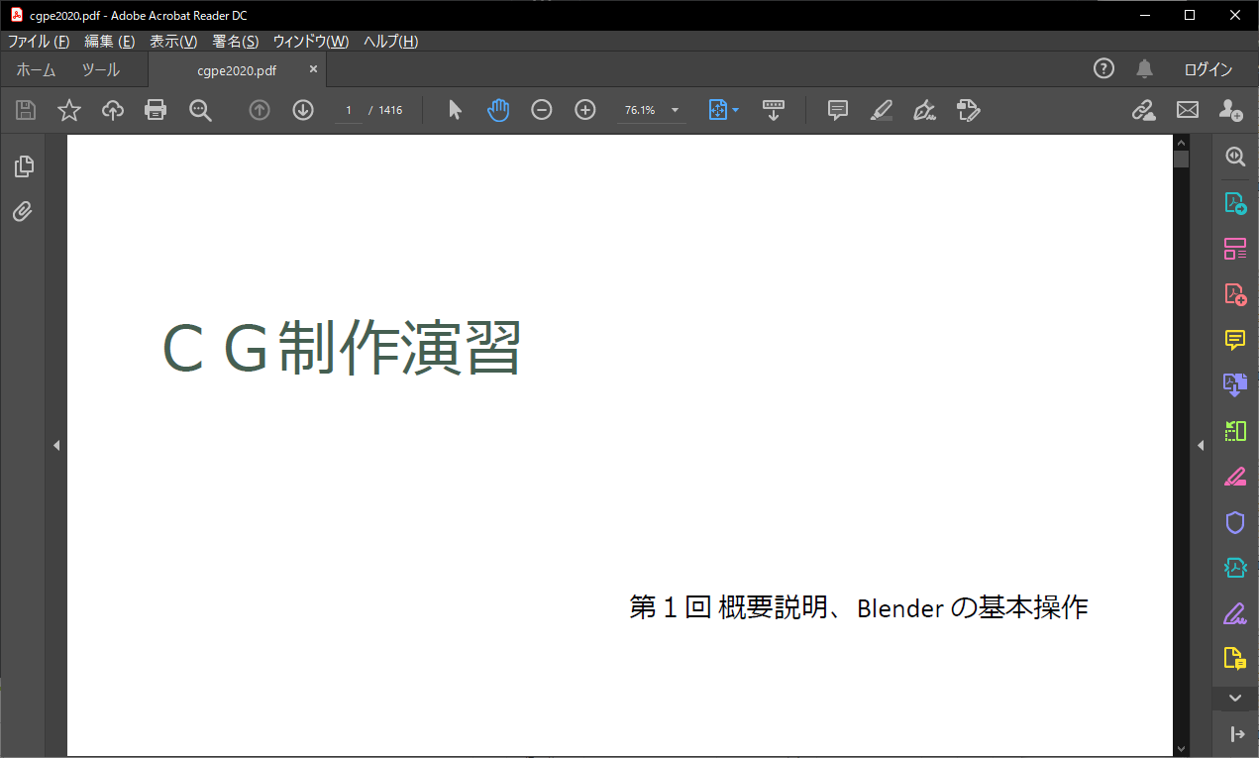Viewport: 1259px width, 758px height.
Task: Open Fill & Sign from the toolbar
Action: pos(924,110)
